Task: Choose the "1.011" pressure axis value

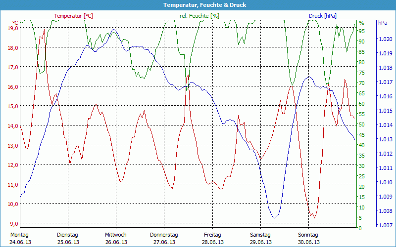Action: 386,168
